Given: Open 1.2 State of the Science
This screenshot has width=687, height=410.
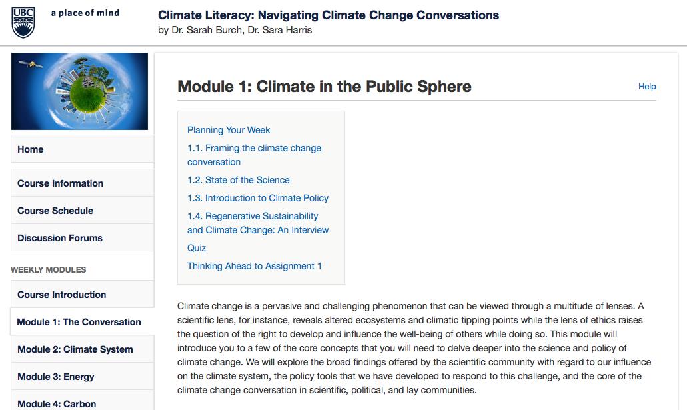Looking at the screenshot, I should pyautogui.click(x=239, y=180).
